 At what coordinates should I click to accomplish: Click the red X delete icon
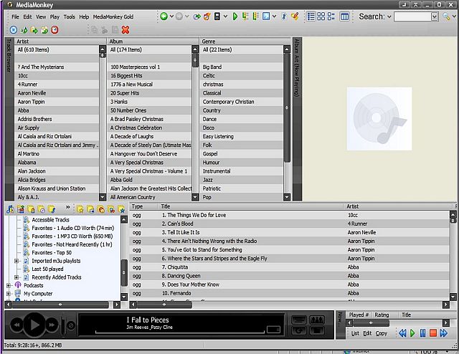pos(126,29)
